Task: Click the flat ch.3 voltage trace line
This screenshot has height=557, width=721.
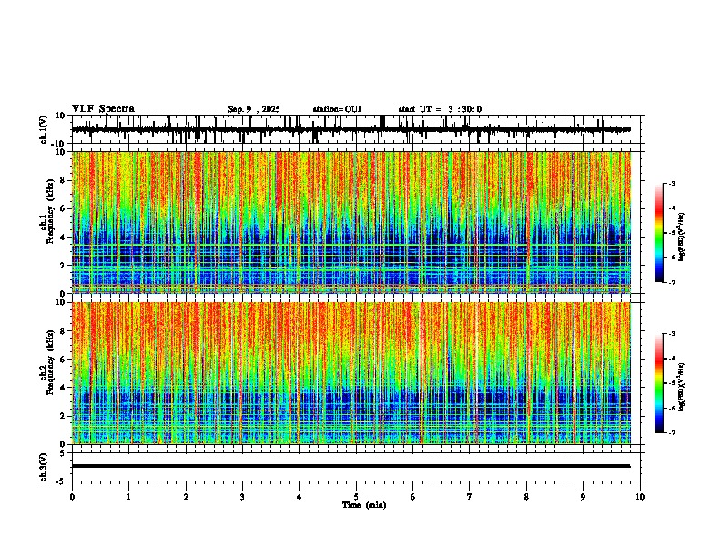Action: [x=351, y=466]
